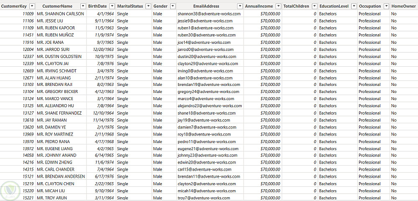This screenshot has width=418, height=201.
Task: Click the email ruben30@adventure-works.com
Action: coord(206,35)
